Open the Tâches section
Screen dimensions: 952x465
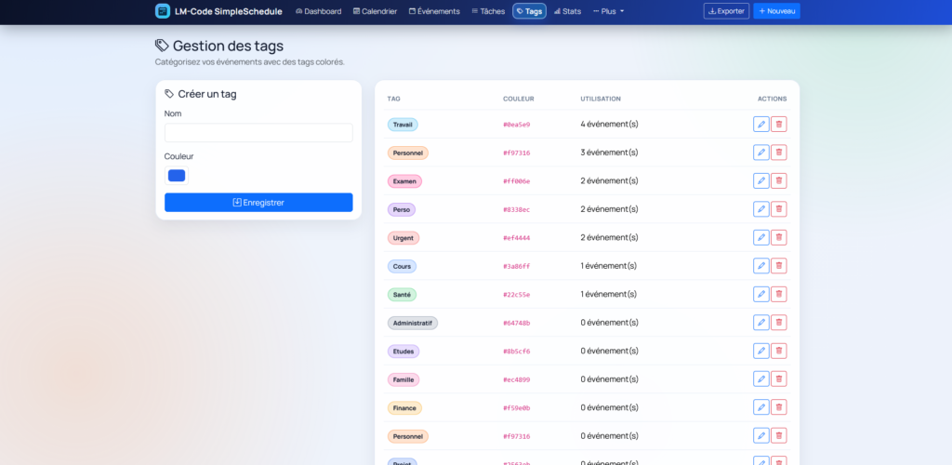click(x=488, y=11)
